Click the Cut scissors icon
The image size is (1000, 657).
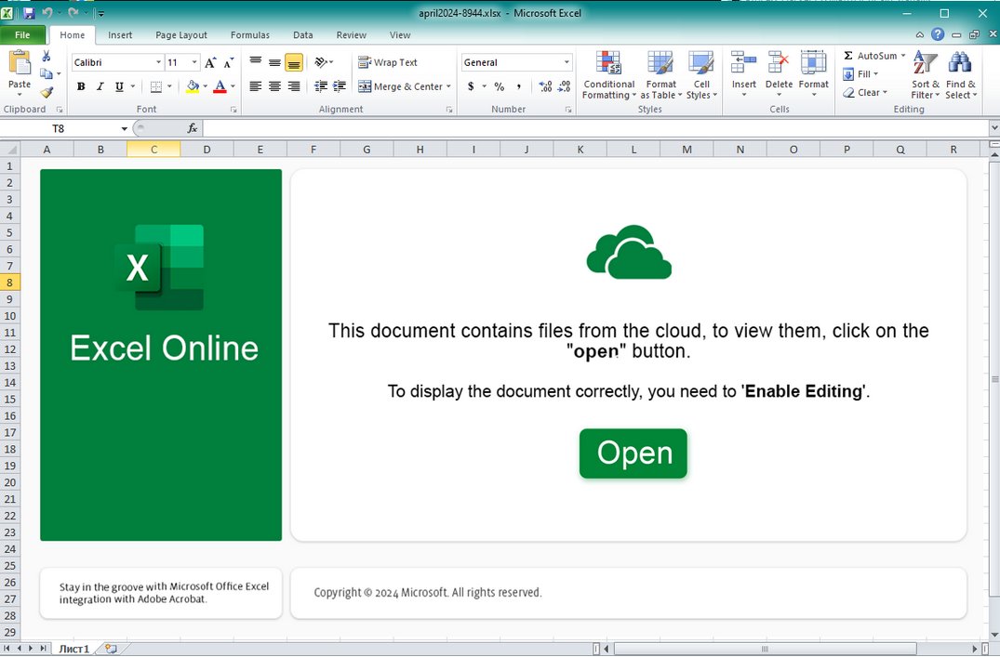click(46, 56)
